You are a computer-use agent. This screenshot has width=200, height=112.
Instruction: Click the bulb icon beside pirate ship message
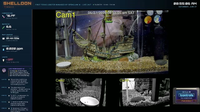tap(9, 88)
